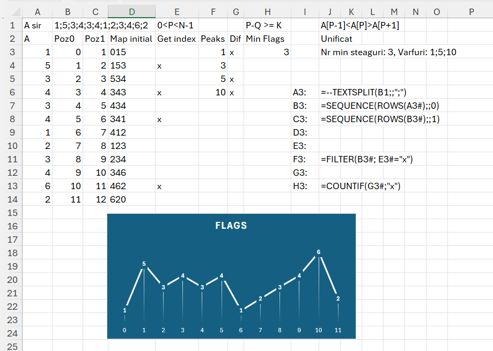Select the Min Flags value 3 cell

click(x=267, y=52)
